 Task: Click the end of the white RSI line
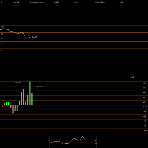click(30, 38)
